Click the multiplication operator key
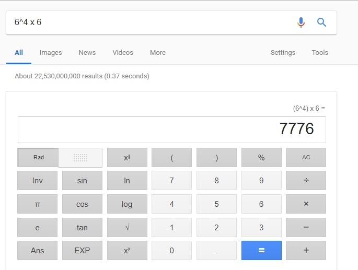 click(306, 204)
